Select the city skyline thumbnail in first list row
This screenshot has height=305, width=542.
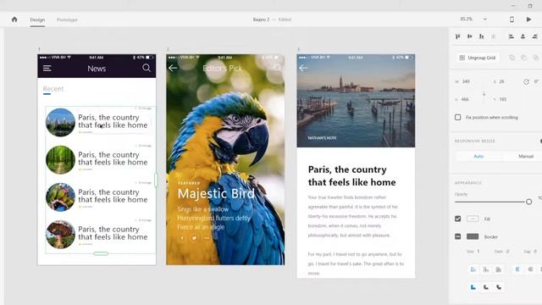60,122
